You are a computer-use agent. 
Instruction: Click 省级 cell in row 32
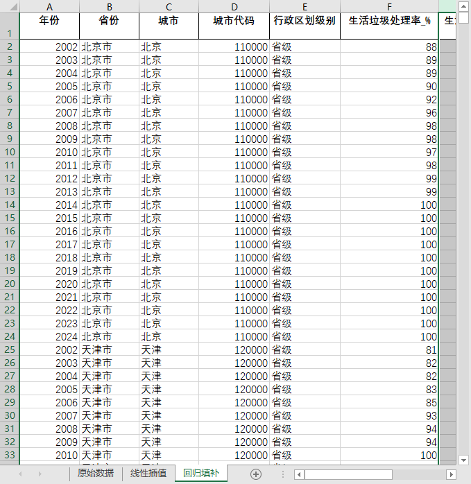[305, 442]
